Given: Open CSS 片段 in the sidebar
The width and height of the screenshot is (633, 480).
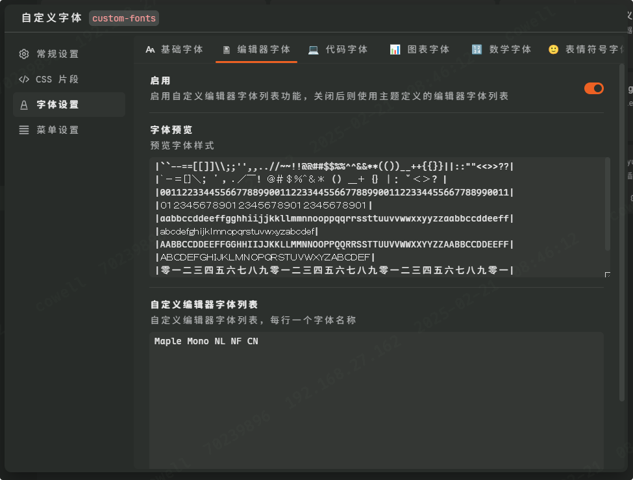Looking at the screenshot, I should [x=69, y=79].
